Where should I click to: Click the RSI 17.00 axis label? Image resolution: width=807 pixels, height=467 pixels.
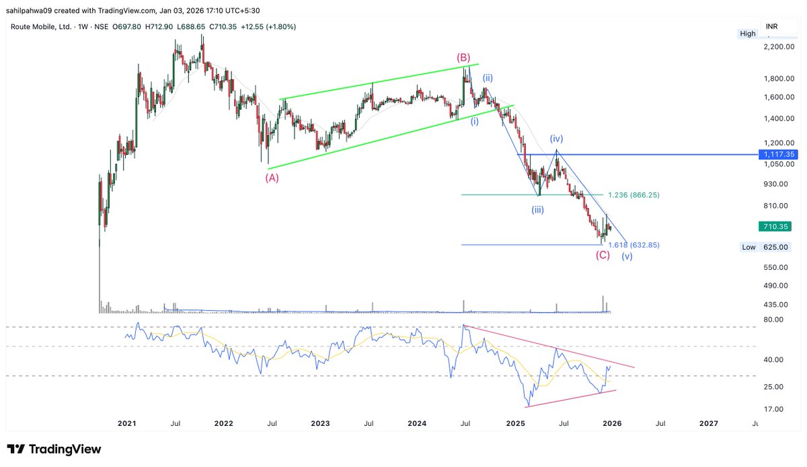[773, 409]
